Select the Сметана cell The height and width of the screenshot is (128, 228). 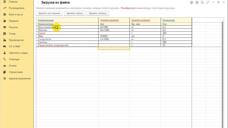[x=67, y=42]
